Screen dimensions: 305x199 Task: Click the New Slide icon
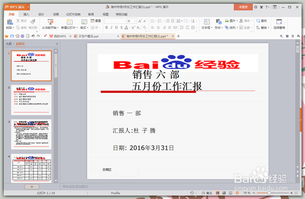pyautogui.click(x=69, y=22)
